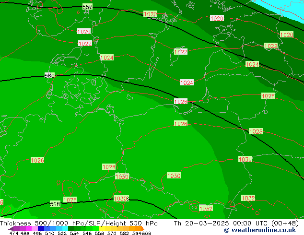
Task: Click the leftmost 1022 isobar label
Action: [x=85, y=43]
